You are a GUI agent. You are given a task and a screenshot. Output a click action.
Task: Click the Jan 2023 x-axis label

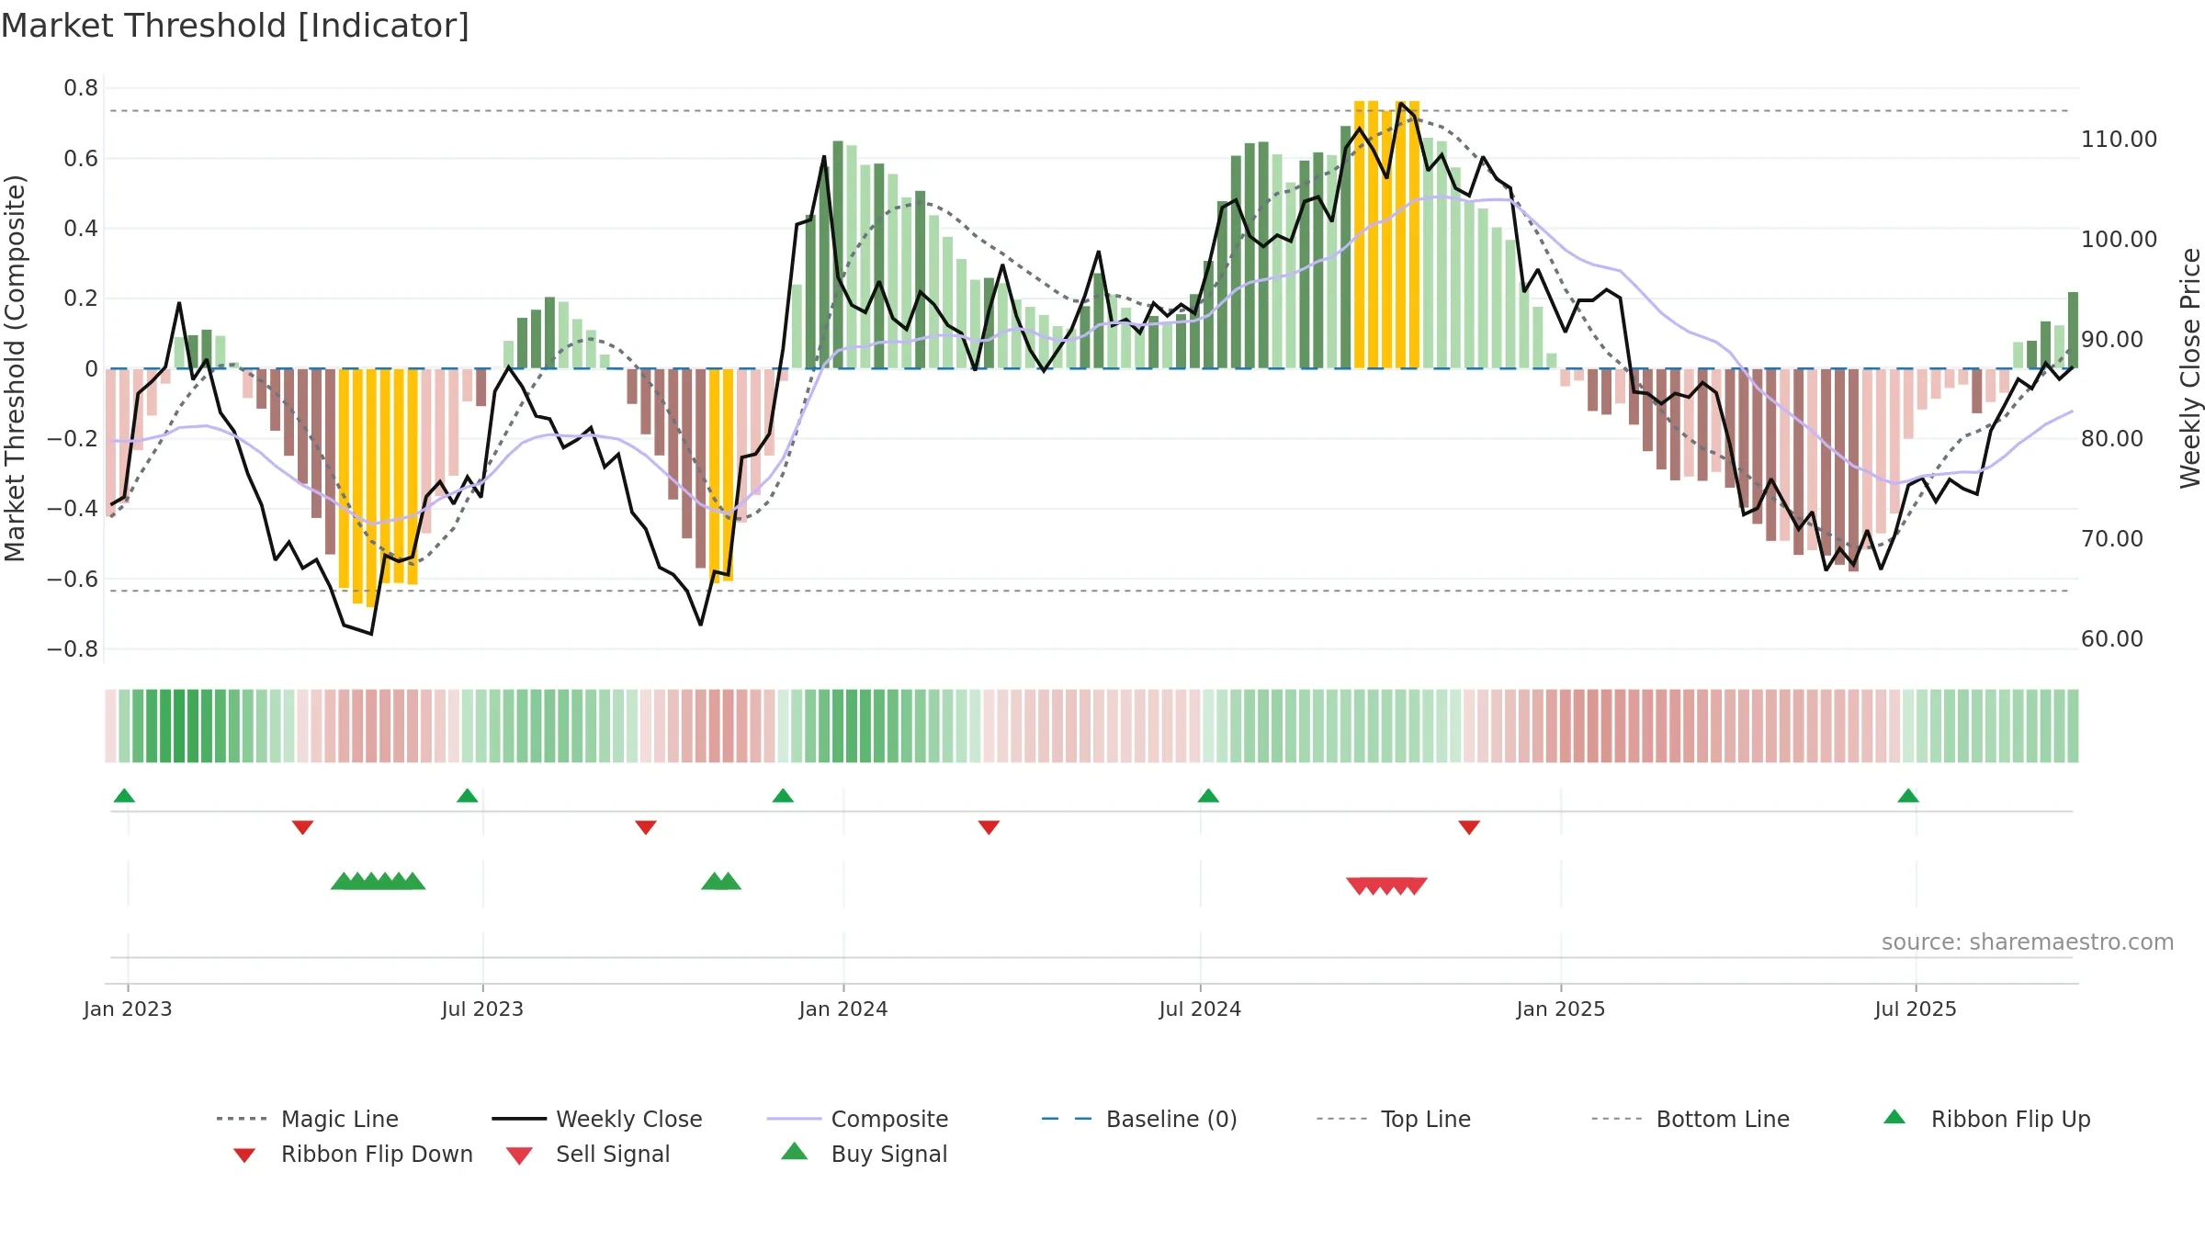(x=128, y=1009)
